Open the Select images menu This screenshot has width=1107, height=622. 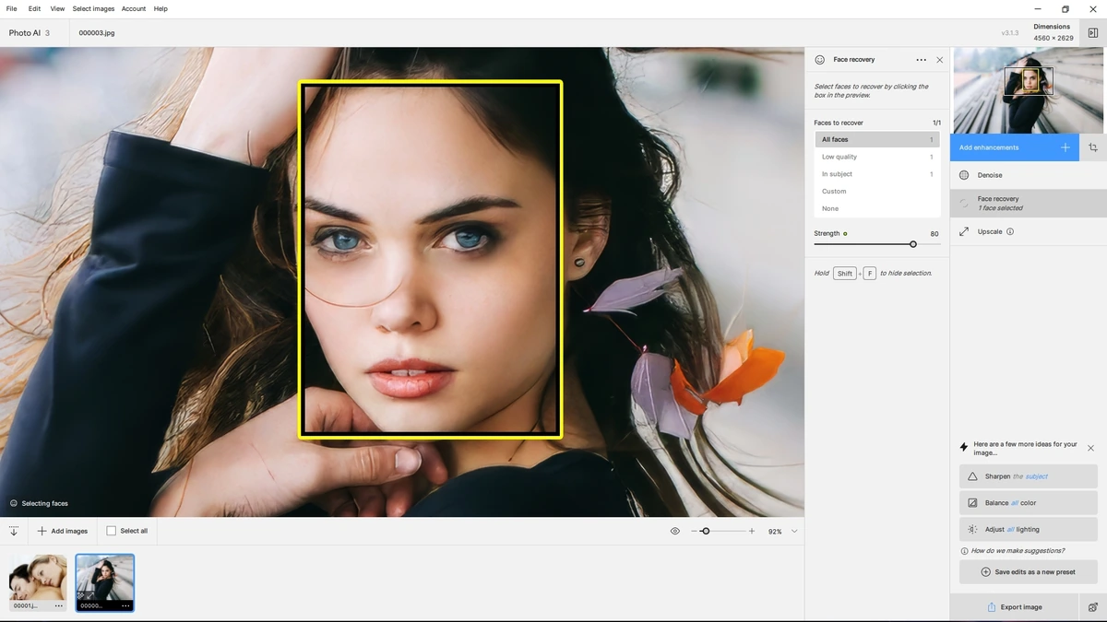93,8
